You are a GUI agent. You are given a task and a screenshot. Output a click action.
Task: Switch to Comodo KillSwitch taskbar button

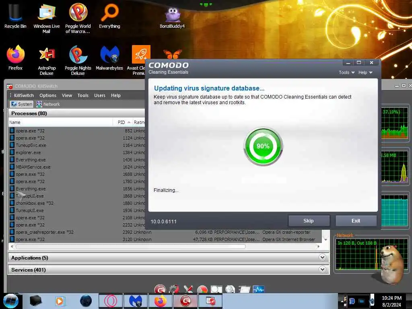pyautogui.click(x=210, y=301)
